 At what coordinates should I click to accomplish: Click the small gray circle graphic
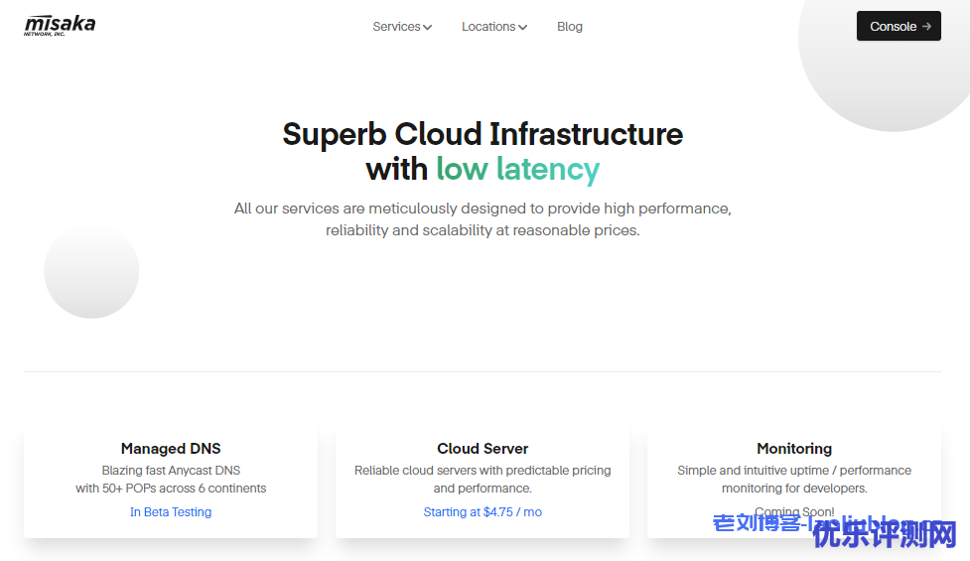pos(91,271)
